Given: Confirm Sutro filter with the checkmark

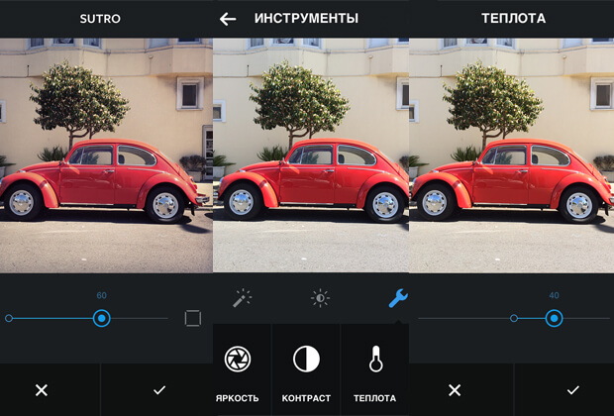Looking at the screenshot, I should (x=158, y=390).
